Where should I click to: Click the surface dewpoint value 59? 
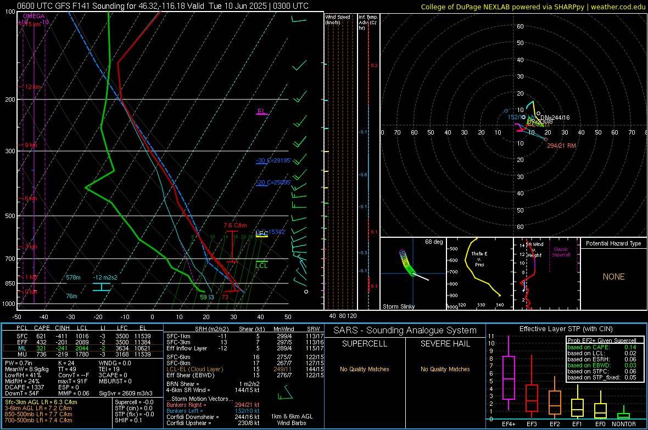[x=203, y=297]
